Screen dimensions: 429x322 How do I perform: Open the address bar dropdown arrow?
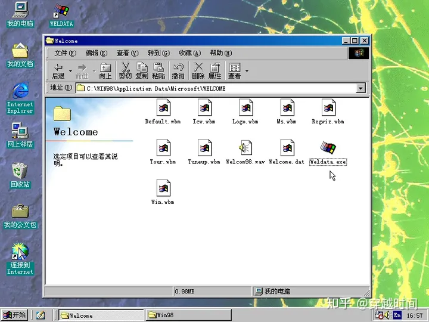click(x=360, y=88)
